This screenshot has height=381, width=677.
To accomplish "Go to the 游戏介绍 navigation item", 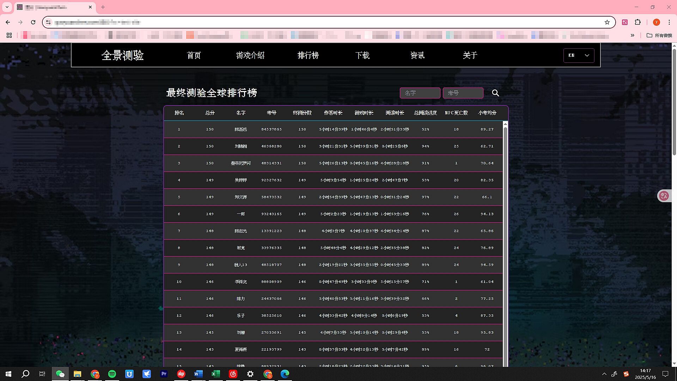I will tap(250, 55).
